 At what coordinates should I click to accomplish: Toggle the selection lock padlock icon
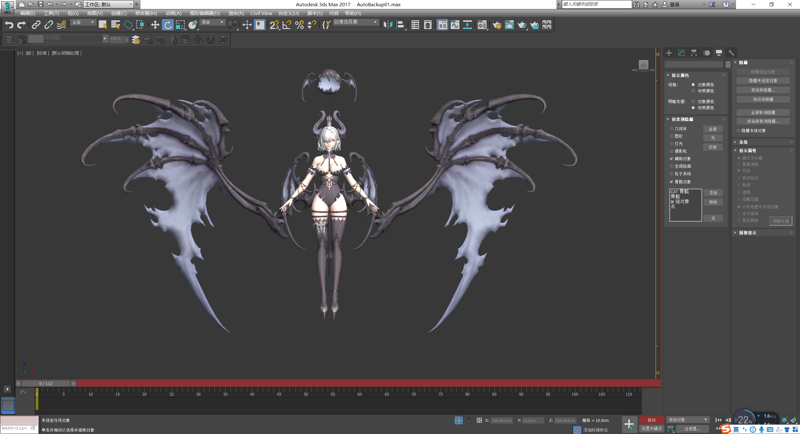[469, 420]
